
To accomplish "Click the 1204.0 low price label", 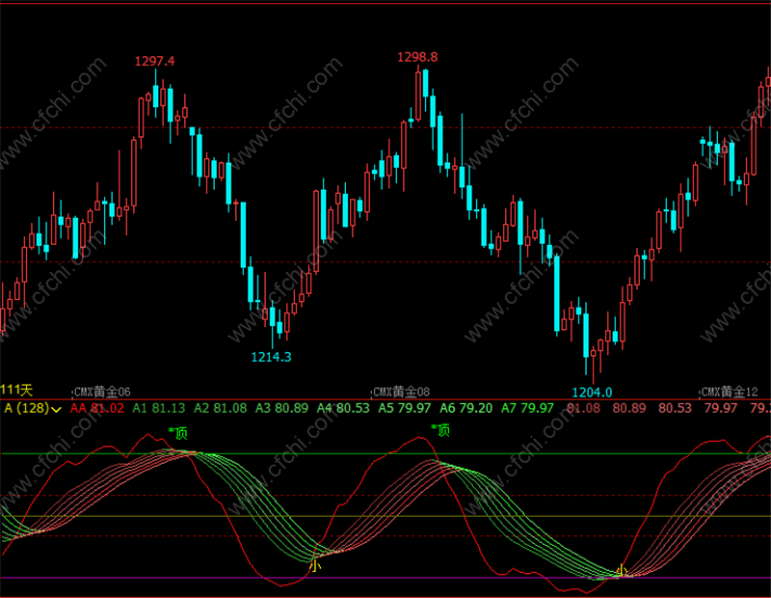I will 592,393.
